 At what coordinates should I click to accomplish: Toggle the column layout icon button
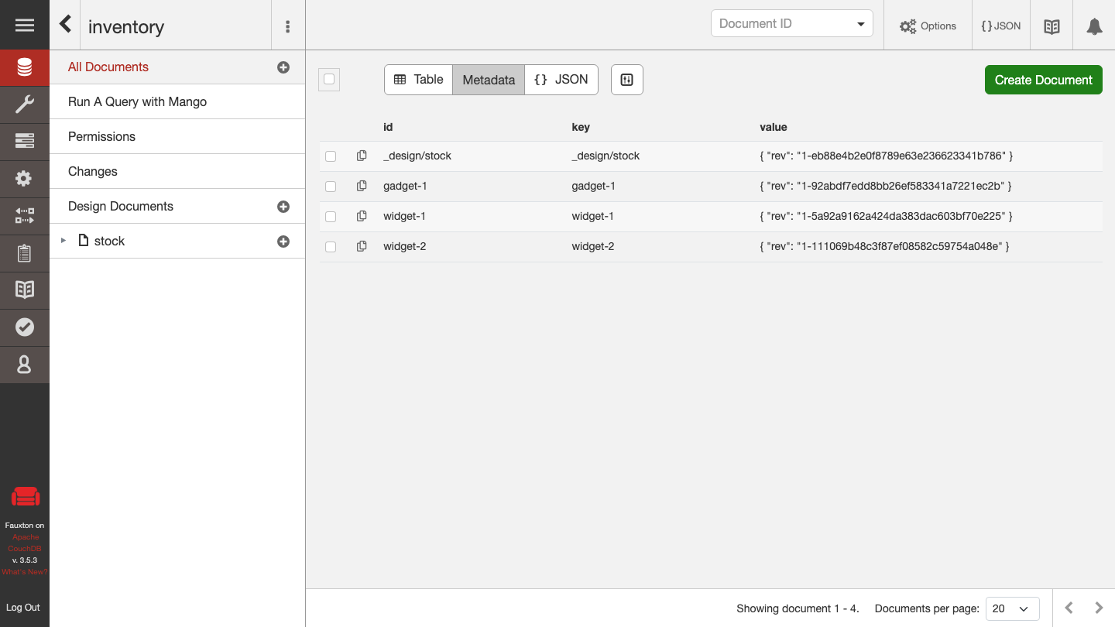(627, 80)
